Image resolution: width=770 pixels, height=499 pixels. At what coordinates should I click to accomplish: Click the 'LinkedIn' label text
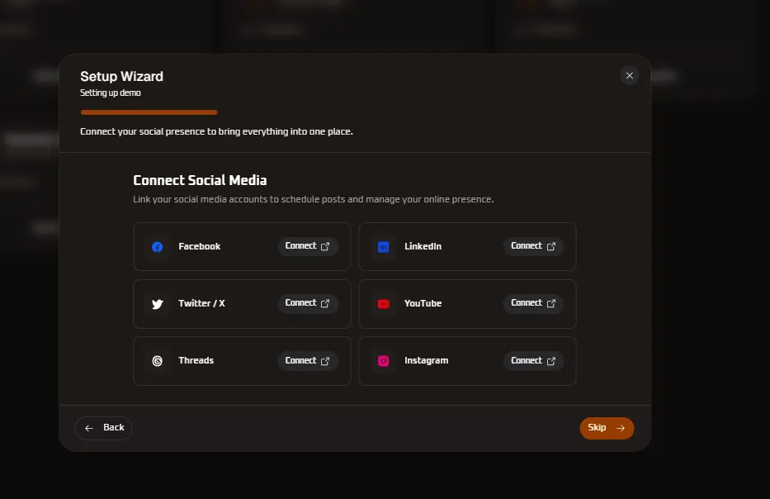423,246
